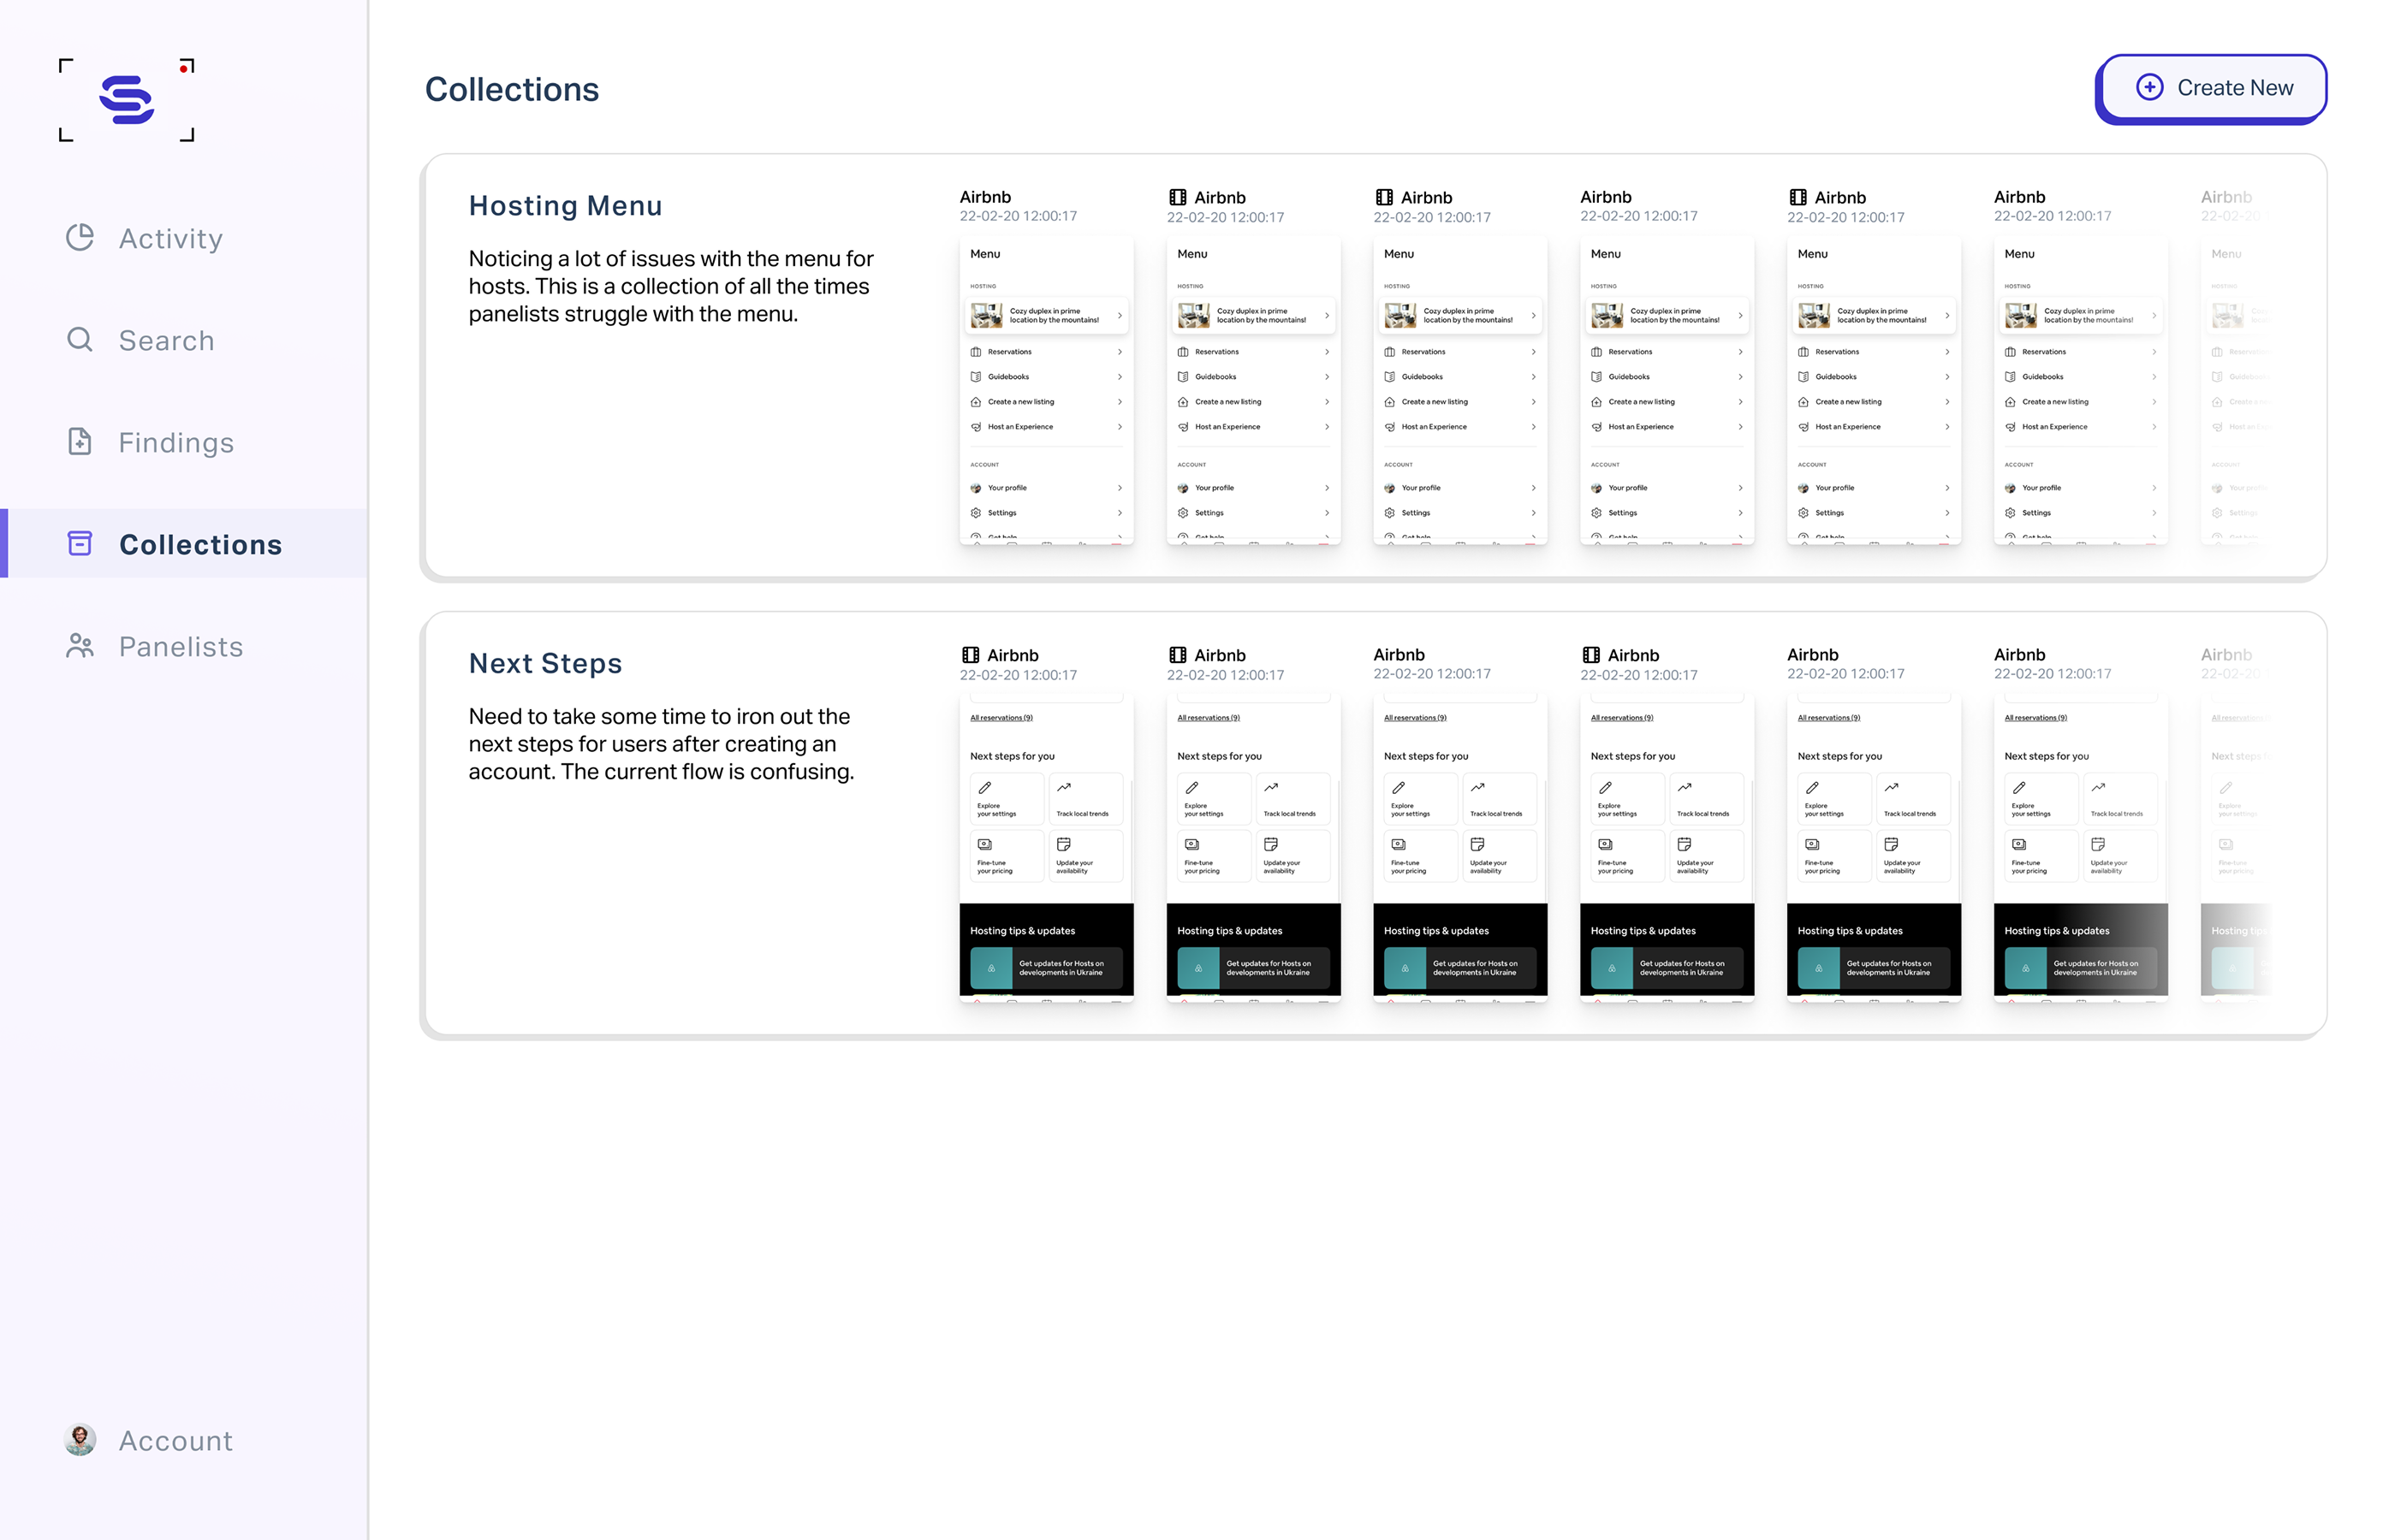Screen dimensions: 2383x1540
Task: Go to the Panelists section
Action: (180, 647)
